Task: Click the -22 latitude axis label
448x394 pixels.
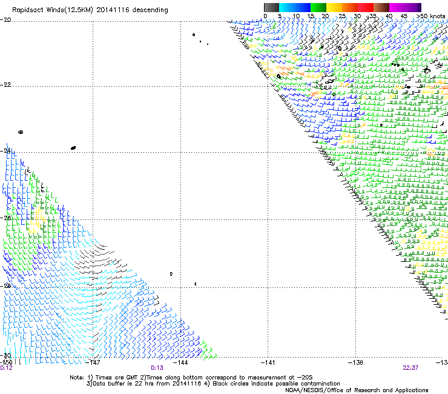Action: [x=5, y=85]
